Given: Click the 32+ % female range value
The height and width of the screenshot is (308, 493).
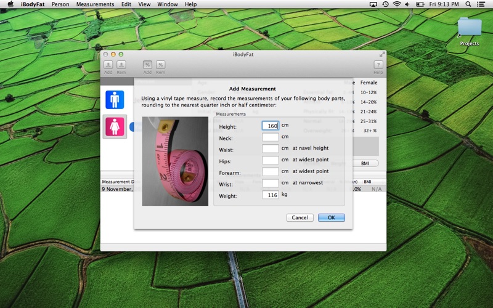Looking at the screenshot, I should [x=370, y=131].
